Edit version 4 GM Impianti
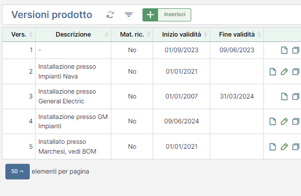The image size is (301, 196). coord(284,121)
